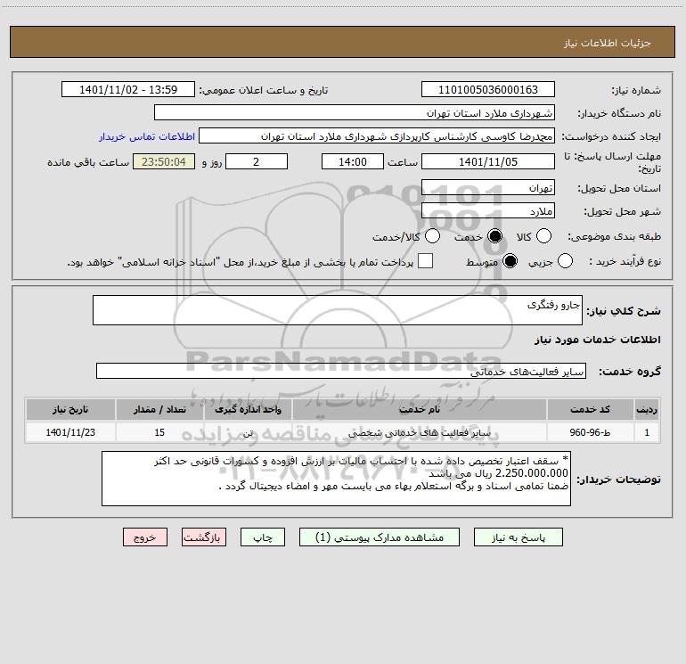Image resolution: width=686 pixels, height=664 pixels.
Task: Click the request creator field محمدرضا کاوسی
Action: pyautogui.click(x=377, y=136)
